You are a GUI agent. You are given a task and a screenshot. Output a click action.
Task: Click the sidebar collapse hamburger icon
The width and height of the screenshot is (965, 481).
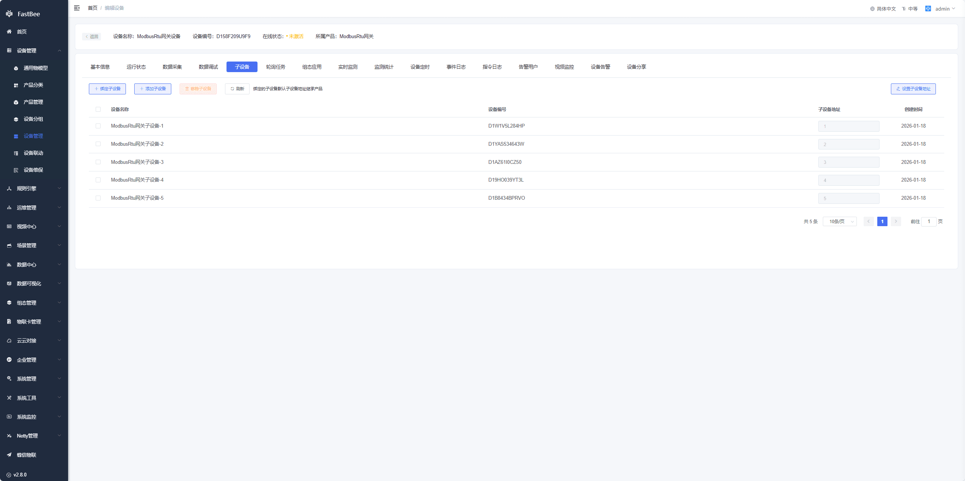click(77, 8)
